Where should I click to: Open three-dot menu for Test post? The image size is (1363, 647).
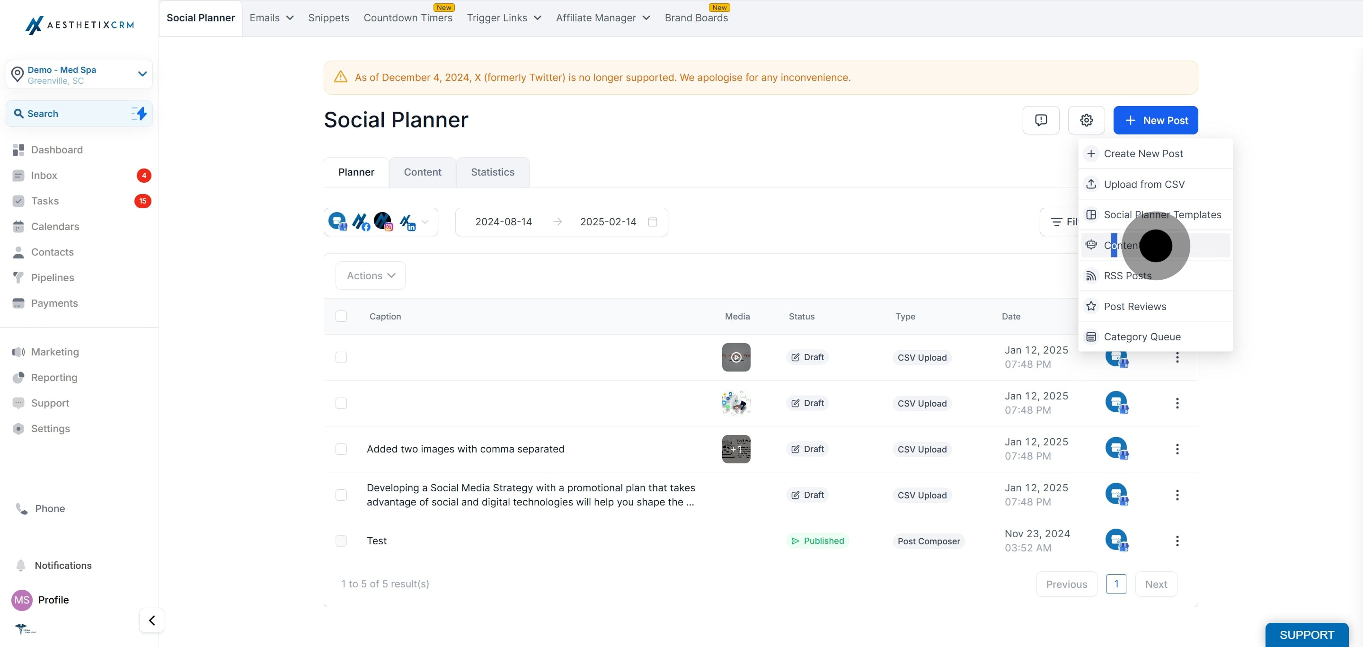(x=1177, y=541)
